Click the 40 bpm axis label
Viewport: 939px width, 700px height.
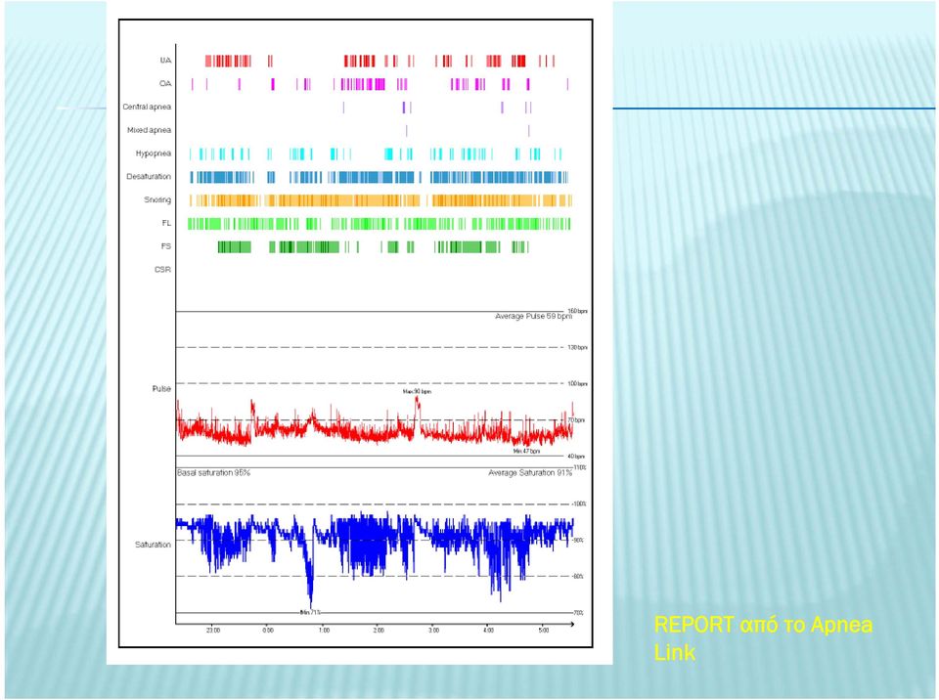click(x=577, y=457)
